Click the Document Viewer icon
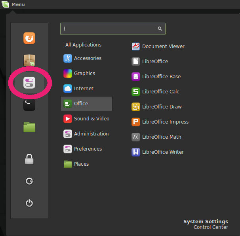The height and width of the screenshot is (236, 240). click(x=136, y=46)
